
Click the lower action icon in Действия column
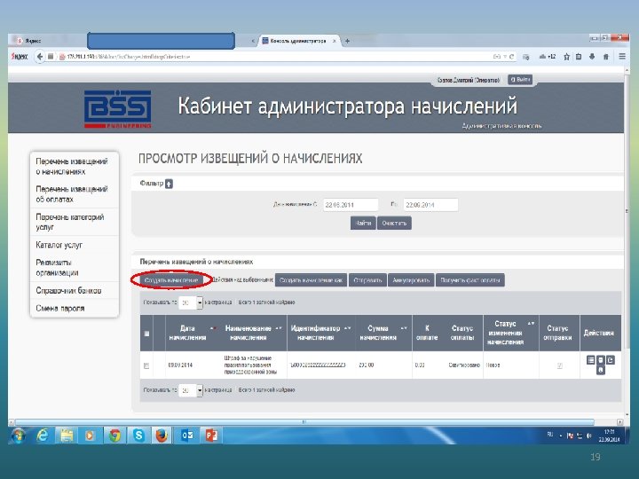[601, 370]
